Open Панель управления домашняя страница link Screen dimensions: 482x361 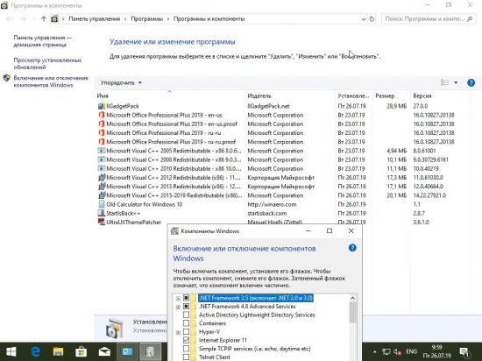pyautogui.click(x=42, y=41)
